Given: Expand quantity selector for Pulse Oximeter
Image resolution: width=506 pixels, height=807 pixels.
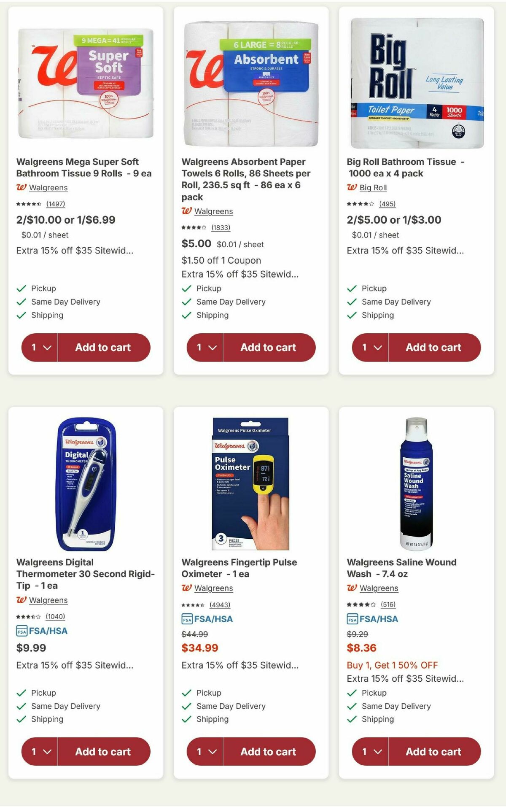Looking at the screenshot, I should click(x=206, y=751).
